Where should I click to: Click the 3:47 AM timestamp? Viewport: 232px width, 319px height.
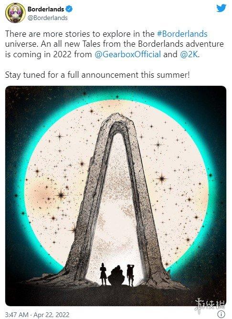pos(17,315)
